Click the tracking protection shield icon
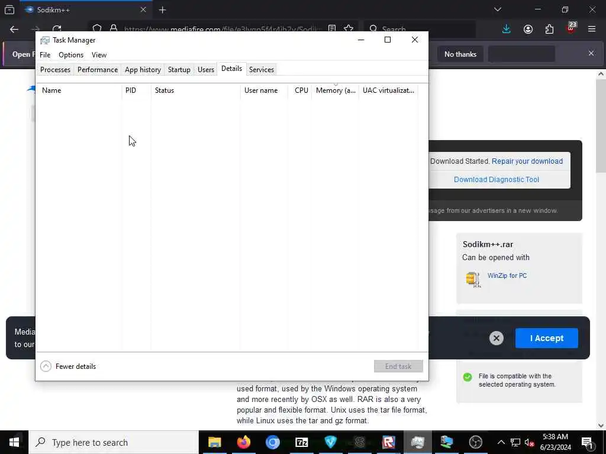This screenshot has height=454, width=606. 97,28
